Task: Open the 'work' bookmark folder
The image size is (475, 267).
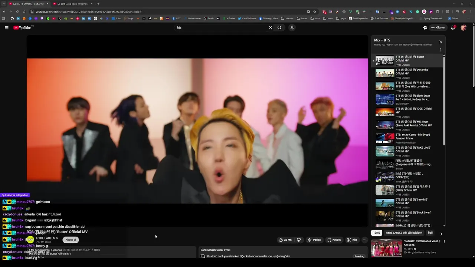Action: (x=315, y=19)
